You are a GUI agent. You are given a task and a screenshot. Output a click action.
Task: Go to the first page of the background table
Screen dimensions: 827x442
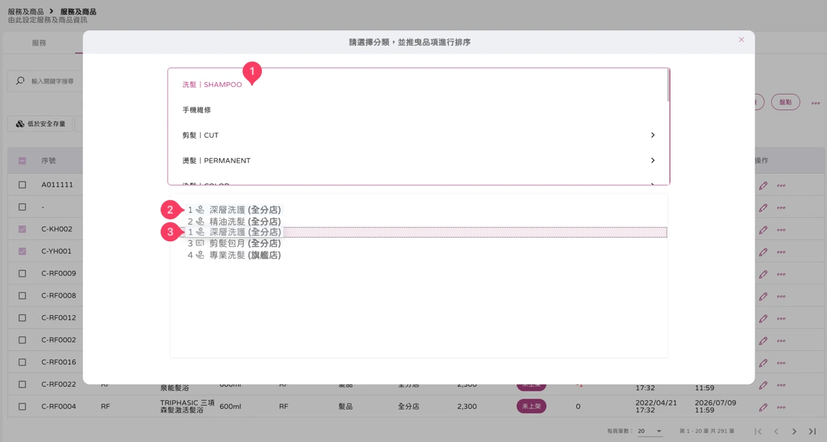point(758,431)
